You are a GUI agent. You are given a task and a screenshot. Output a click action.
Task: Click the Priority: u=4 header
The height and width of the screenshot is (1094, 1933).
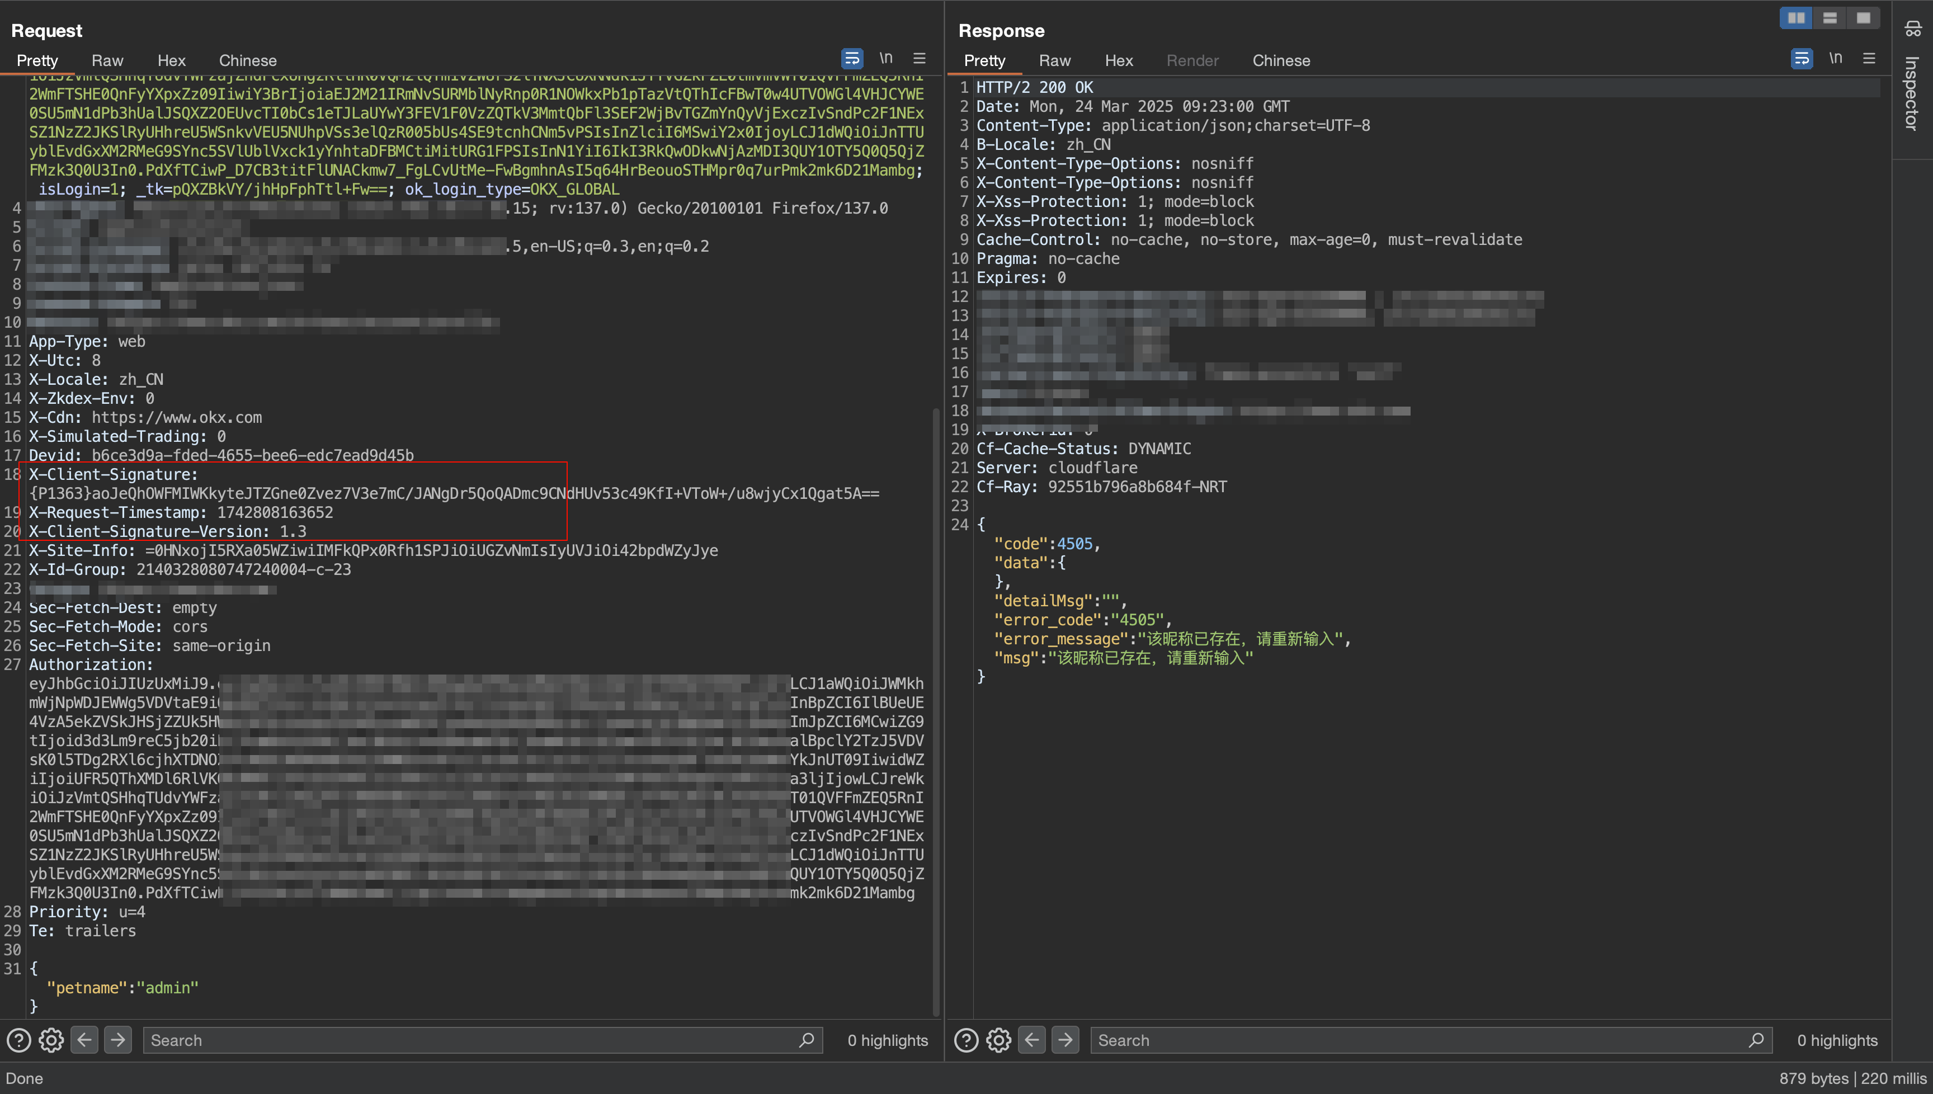click(x=87, y=912)
